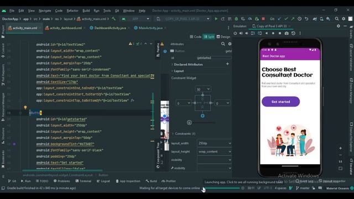This screenshot has height=199, width=354.
Task: Click the hammer Make Project icon
Action: click(113, 19)
